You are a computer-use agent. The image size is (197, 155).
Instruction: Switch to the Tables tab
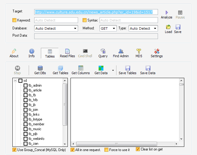tap(50, 53)
